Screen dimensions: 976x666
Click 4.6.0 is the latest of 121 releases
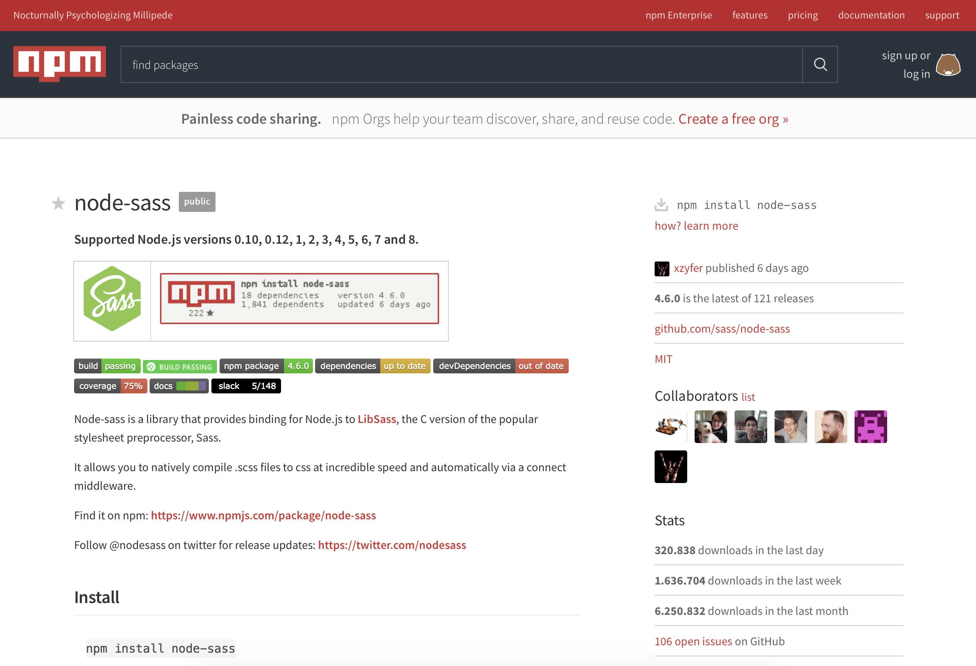(x=734, y=298)
